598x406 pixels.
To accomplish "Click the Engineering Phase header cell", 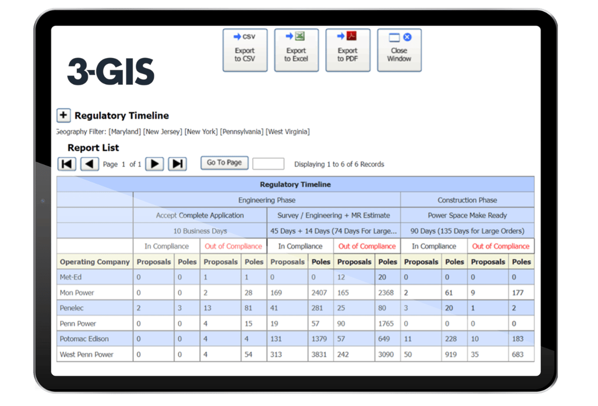I will [267, 200].
